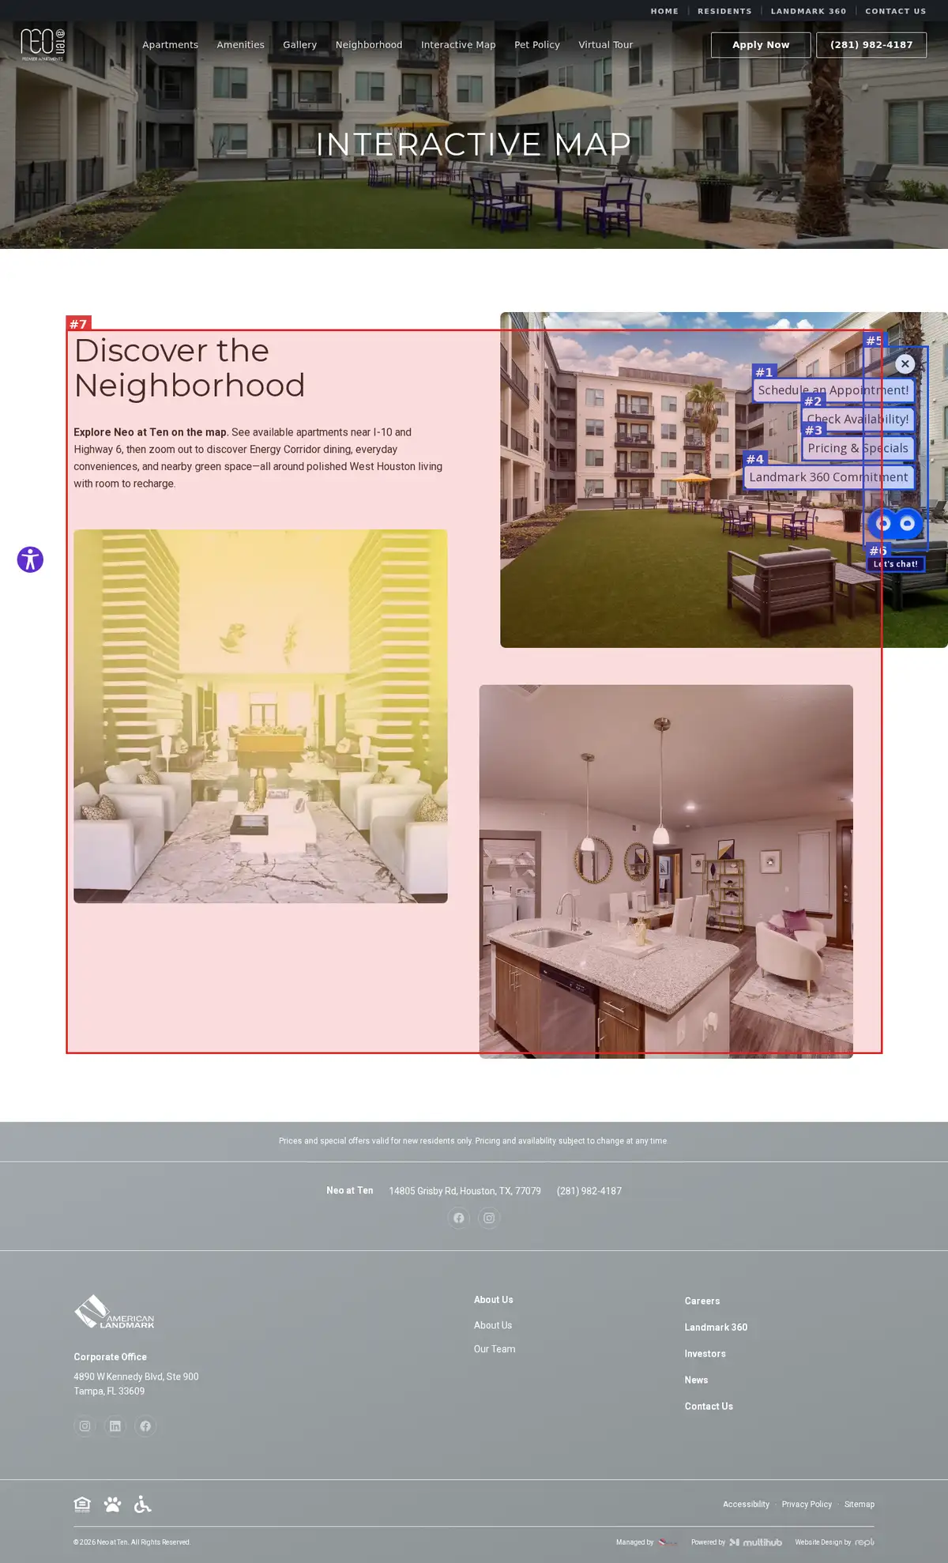The height and width of the screenshot is (1563, 948).
Task: Open the Virtual Tour page
Action: pyautogui.click(x=605, y=45)
